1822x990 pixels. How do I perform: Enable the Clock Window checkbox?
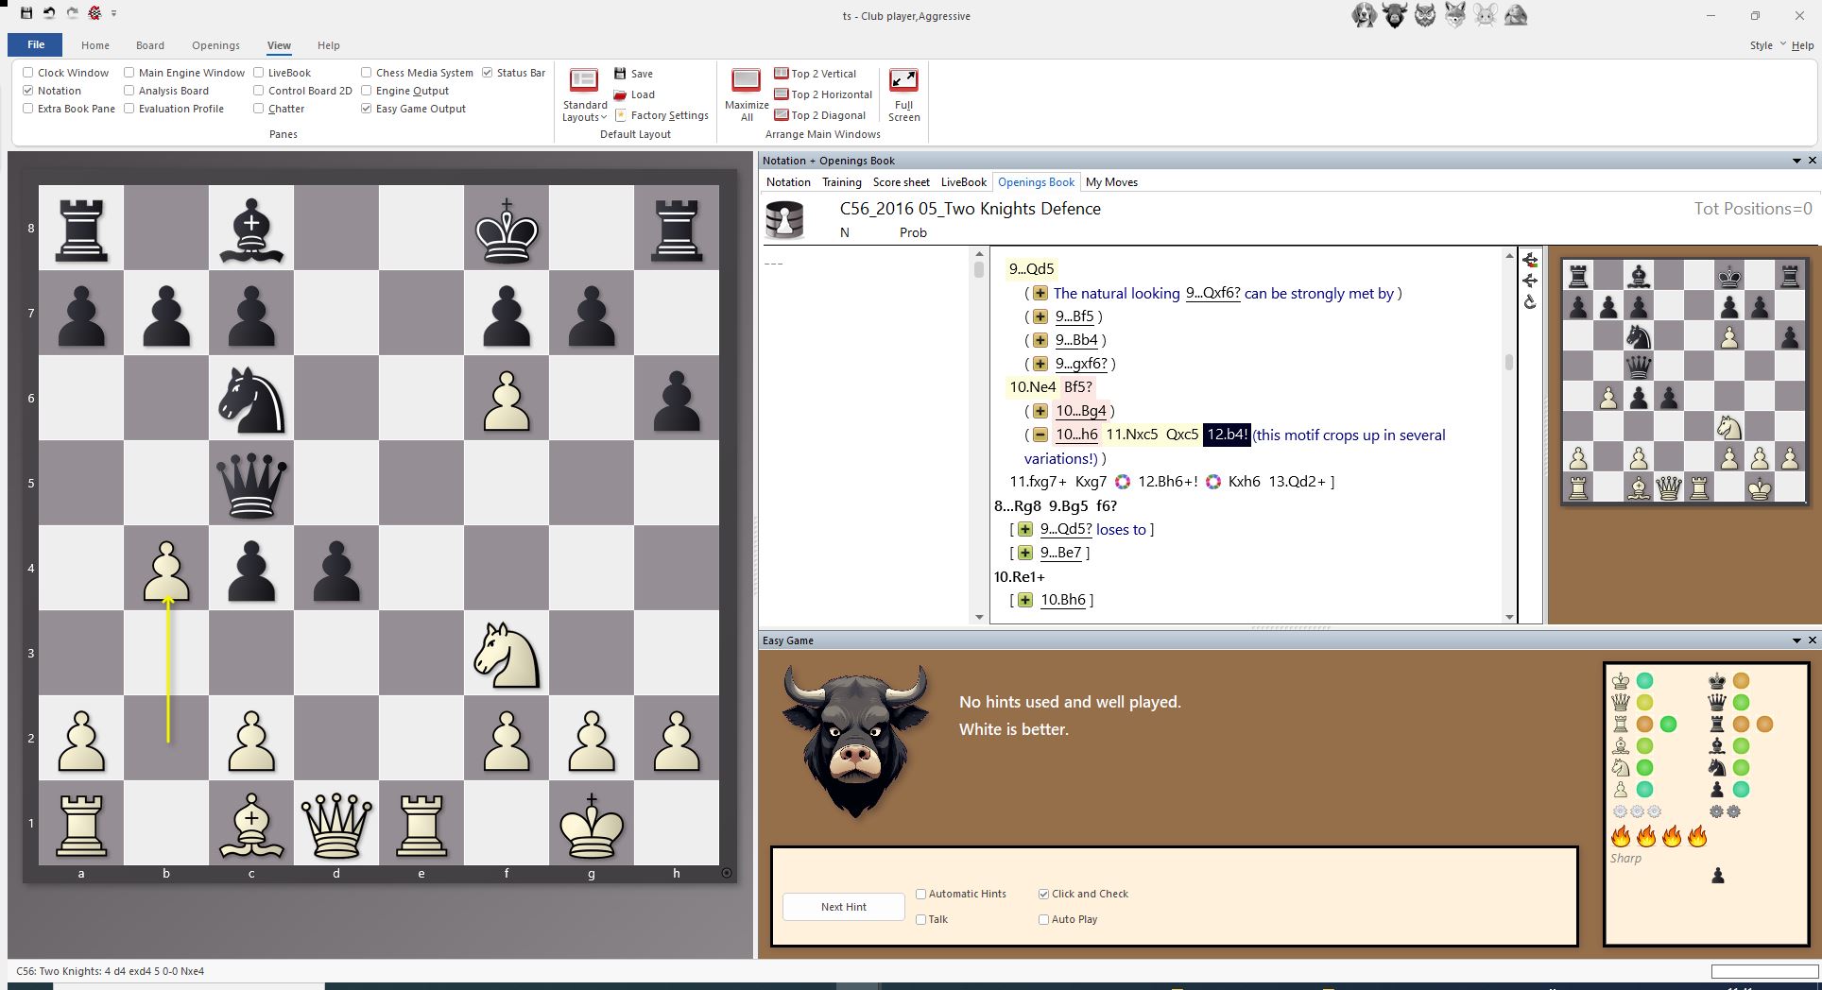(x=28, y=73)
